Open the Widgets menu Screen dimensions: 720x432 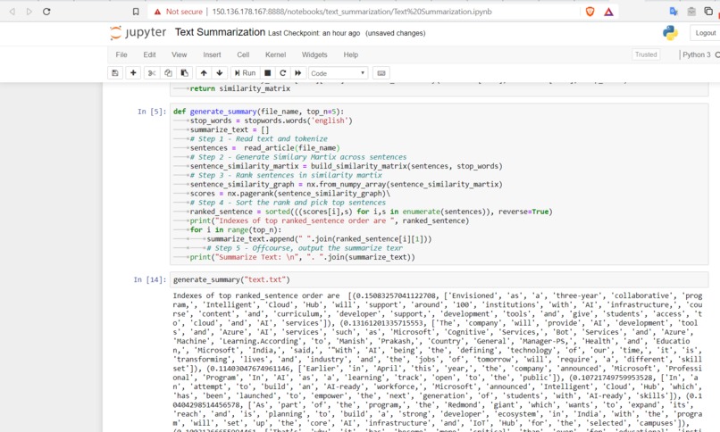coord(314,54)
